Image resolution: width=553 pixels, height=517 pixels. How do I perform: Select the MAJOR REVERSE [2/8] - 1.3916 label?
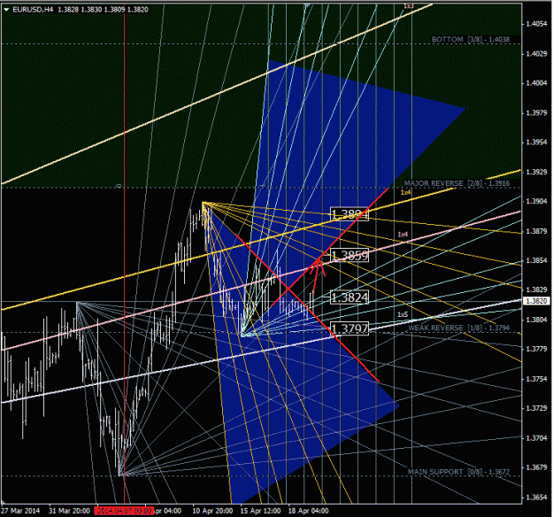coord(457,183)
